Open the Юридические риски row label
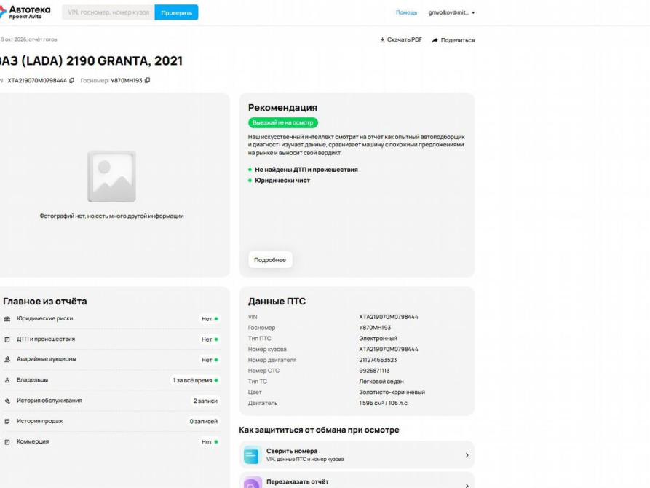Screen dimensions: 650x488 [x=45, y=318]
